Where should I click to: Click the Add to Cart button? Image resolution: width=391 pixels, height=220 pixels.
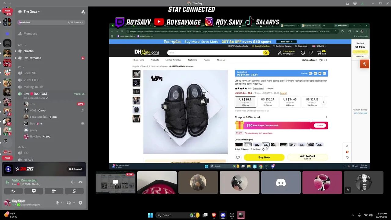307,157
